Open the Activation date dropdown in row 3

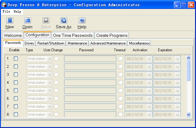pyautogui.click(x=149, y=75)
